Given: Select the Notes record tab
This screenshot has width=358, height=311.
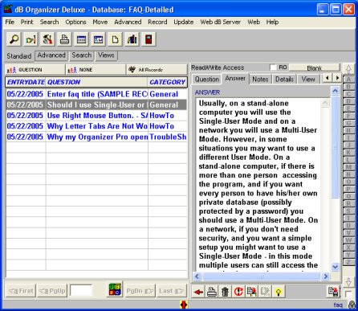Looking at the screenshot, I should (x=260, y=80).
